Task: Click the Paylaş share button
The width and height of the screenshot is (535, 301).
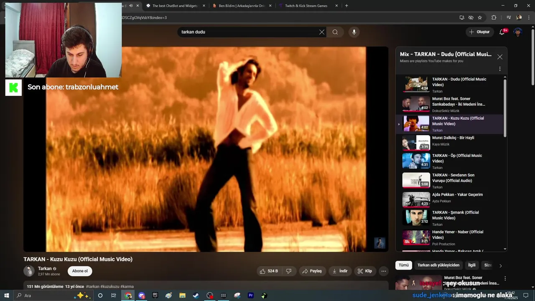Action: (x=312, y=271)
